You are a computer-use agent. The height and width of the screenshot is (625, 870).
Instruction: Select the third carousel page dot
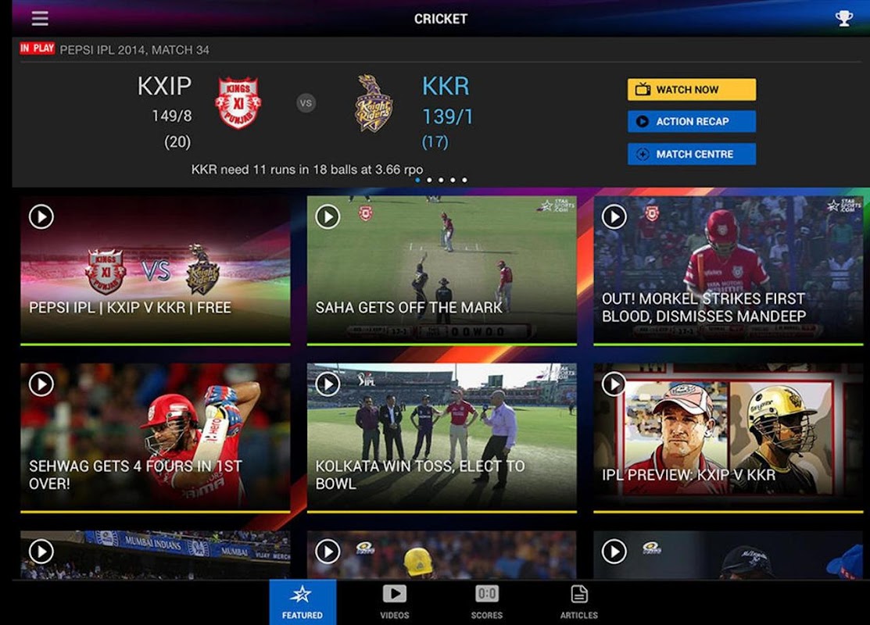[x=441, y=180]
